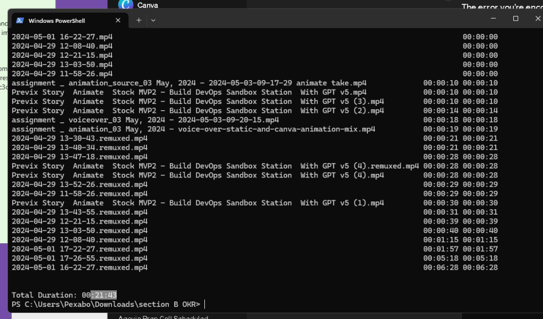Click the Previx Story GPT v5 (3).mp4 line
This screenshot has width=543, height=319.
[x=198, y=102]
